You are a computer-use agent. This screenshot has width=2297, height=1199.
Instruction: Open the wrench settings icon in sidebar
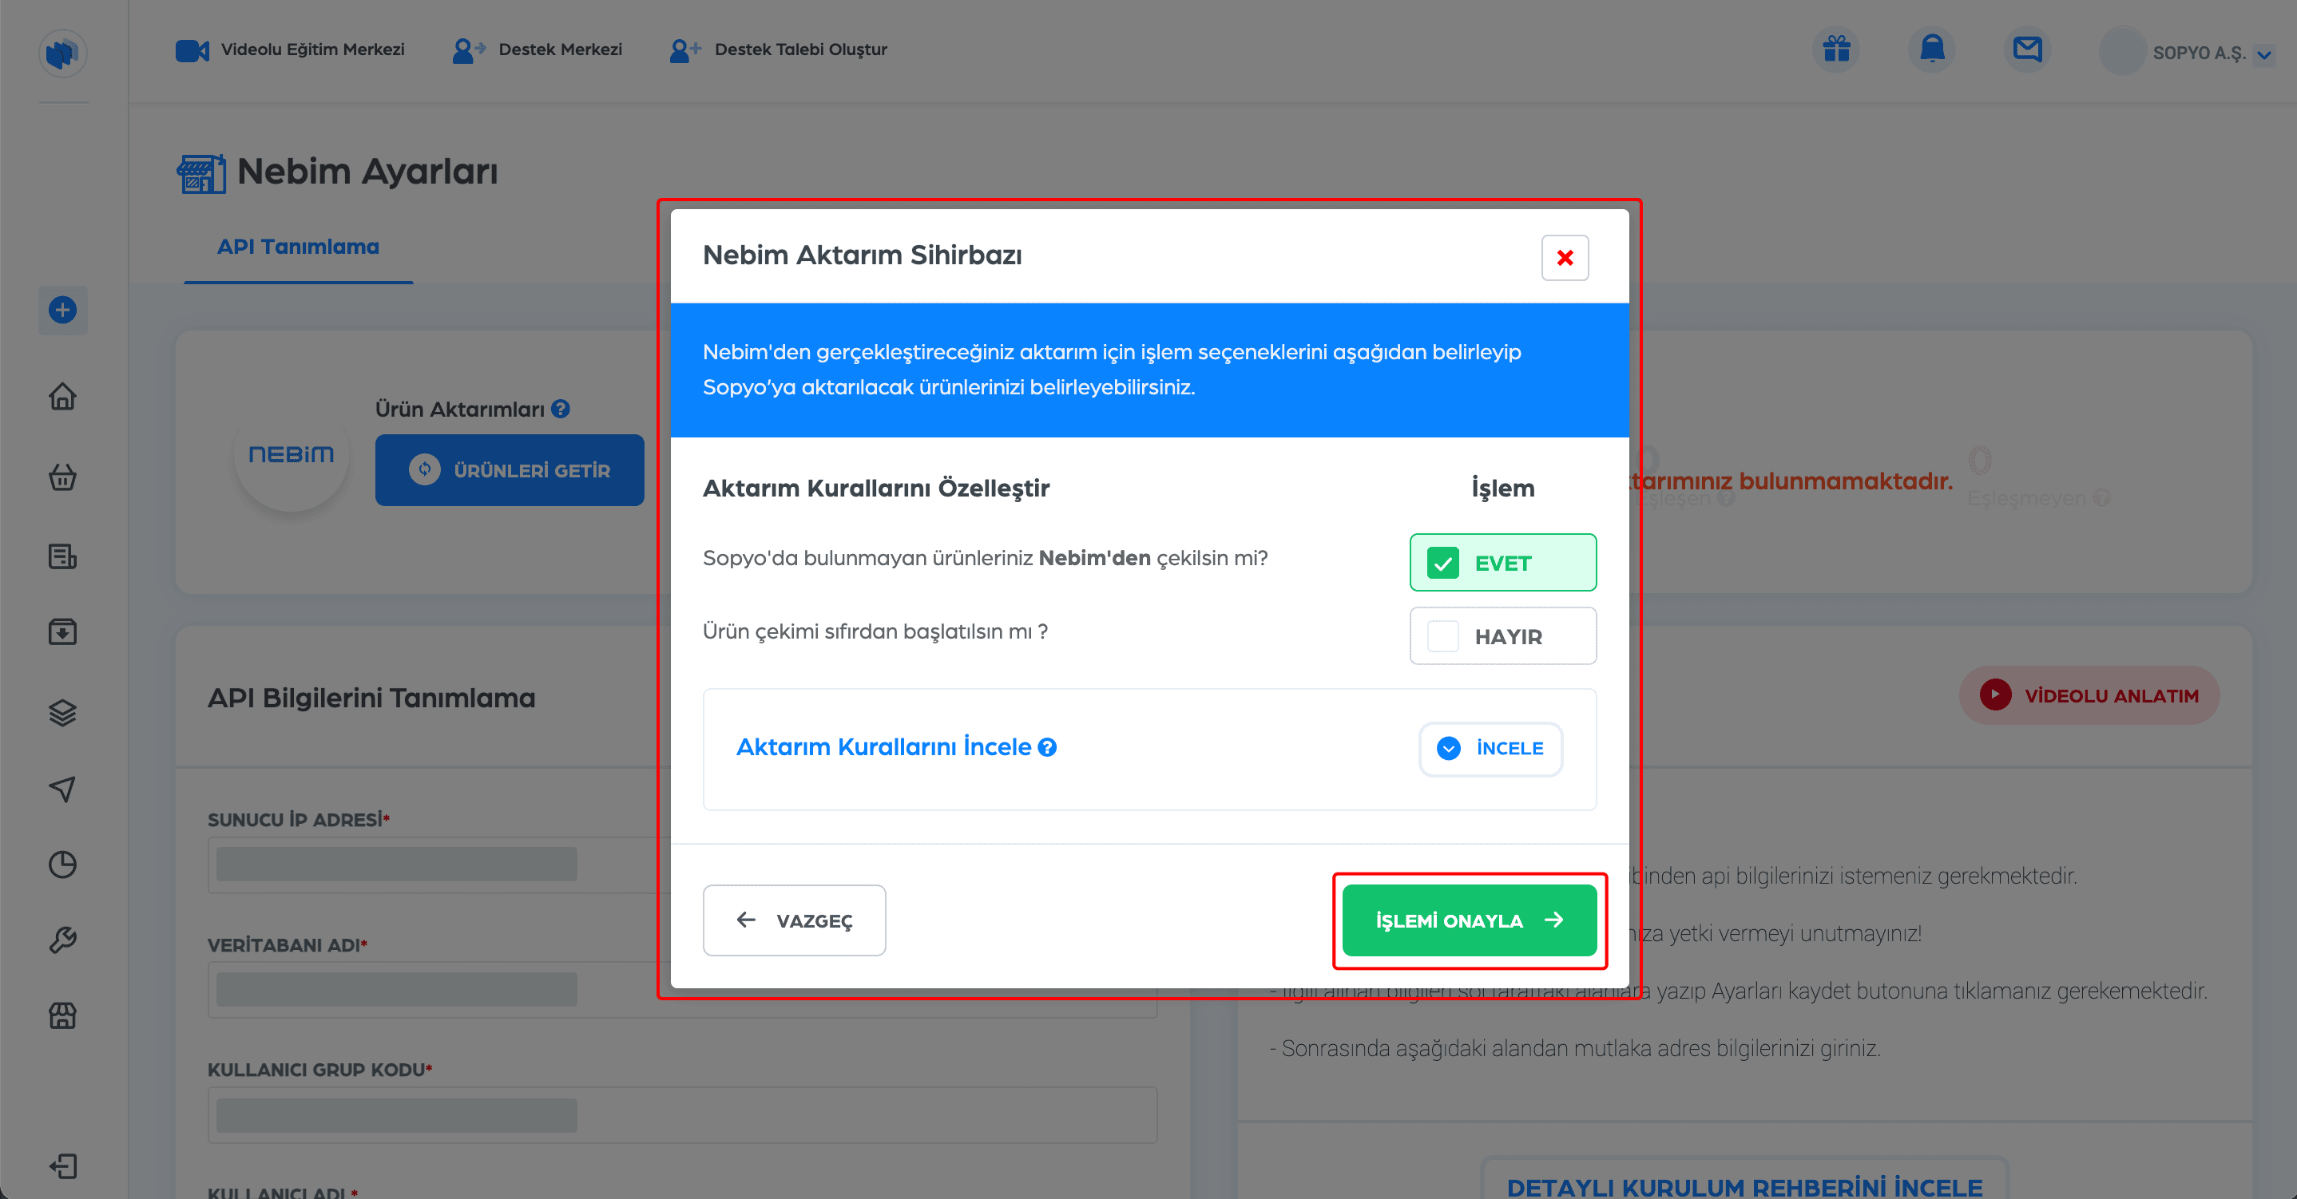click(x=62, y=940)
